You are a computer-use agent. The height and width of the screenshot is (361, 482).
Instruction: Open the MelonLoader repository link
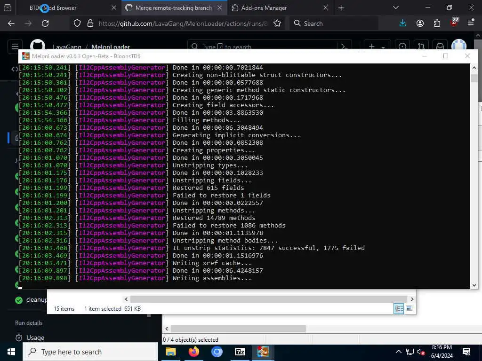click(x=111, y=47)
